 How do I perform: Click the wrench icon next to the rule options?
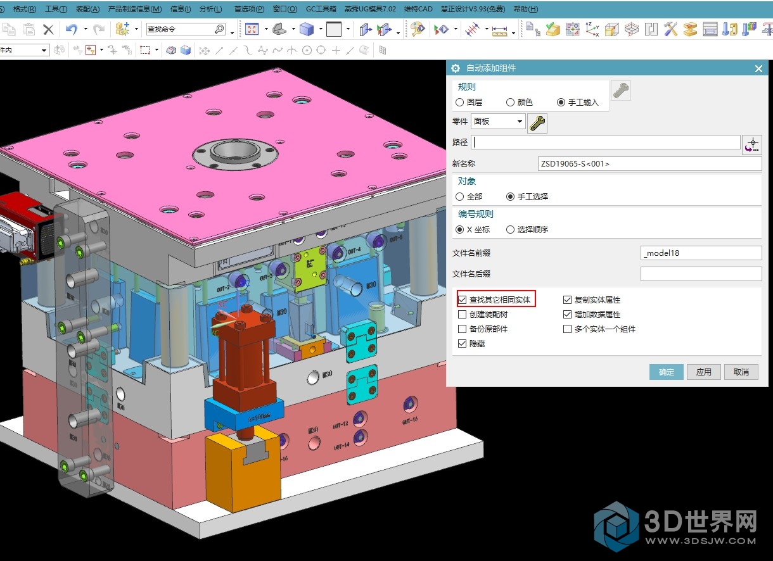(621, 91)
